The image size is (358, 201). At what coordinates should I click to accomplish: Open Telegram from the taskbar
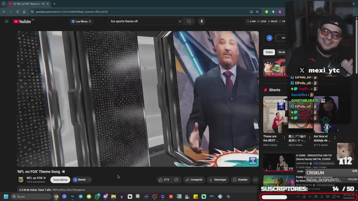81,197
